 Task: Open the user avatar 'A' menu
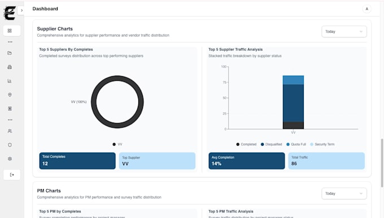tap(366, 9)
